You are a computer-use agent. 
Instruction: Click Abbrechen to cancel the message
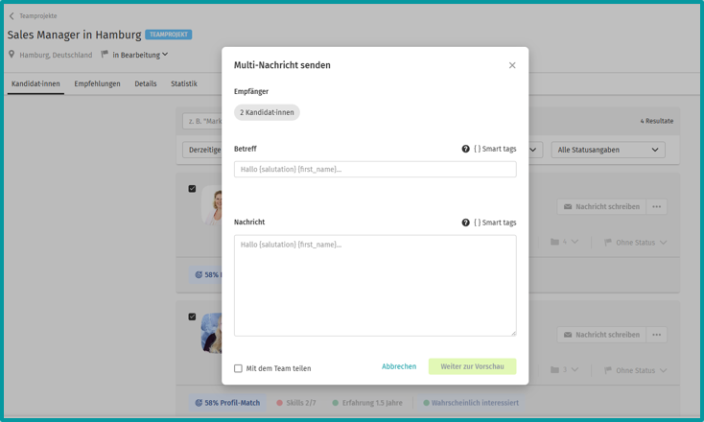pos(399,366)
